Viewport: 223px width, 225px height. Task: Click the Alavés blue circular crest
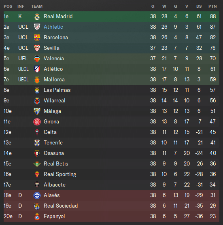37,195
